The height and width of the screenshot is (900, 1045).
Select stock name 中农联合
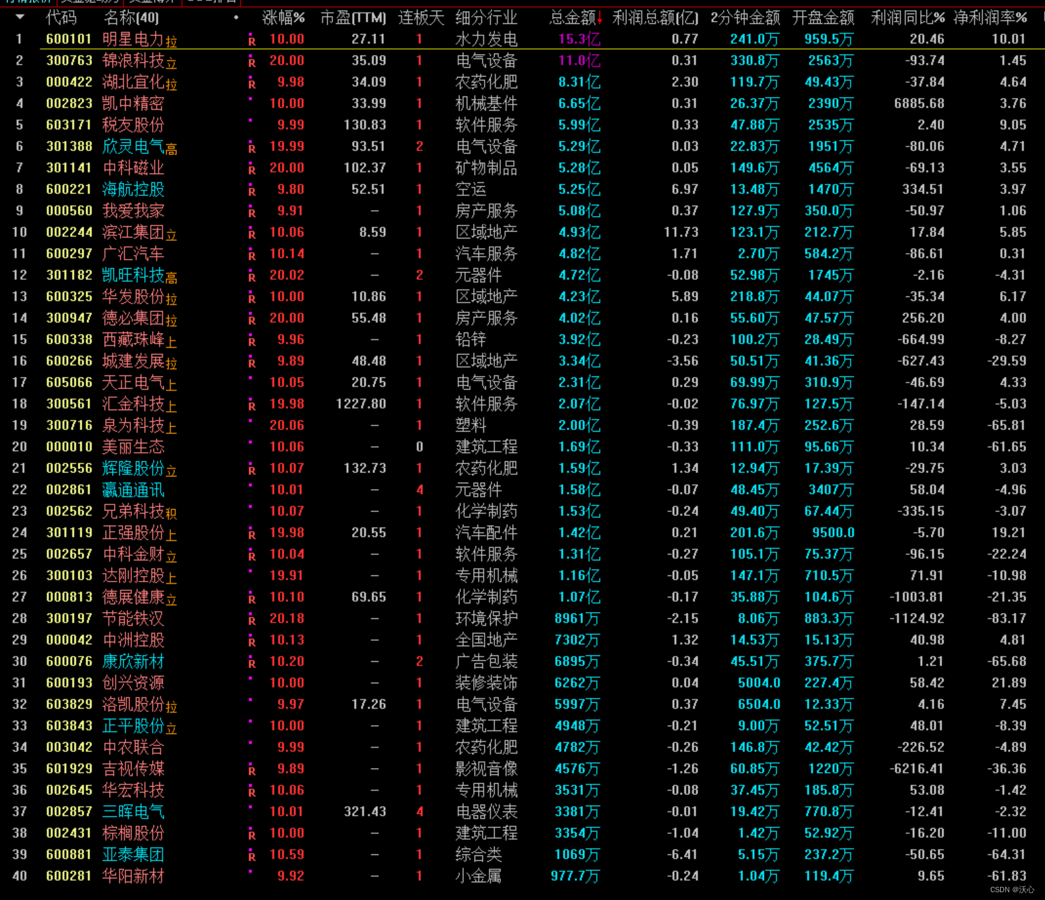pos(133,747)
